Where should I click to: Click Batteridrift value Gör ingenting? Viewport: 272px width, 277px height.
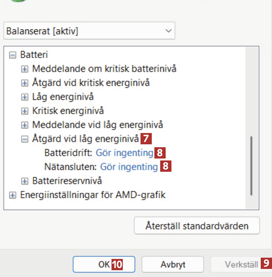[x=124, y=153]
